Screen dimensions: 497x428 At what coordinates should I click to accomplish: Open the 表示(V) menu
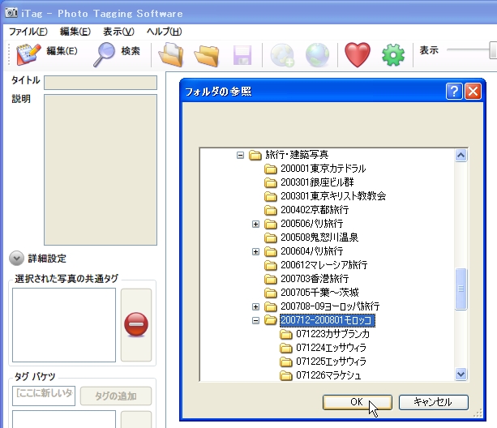tap(118, 32)
